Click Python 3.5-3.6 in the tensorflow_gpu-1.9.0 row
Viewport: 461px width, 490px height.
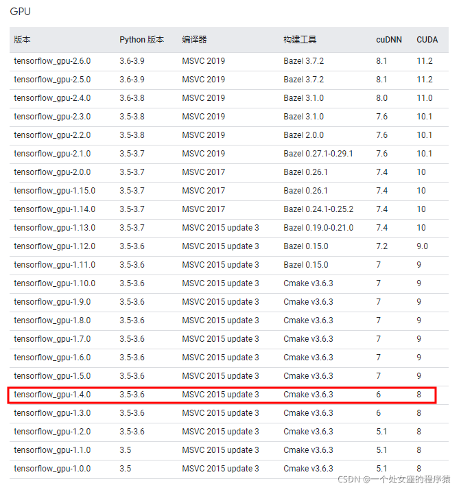coord(132,302)
